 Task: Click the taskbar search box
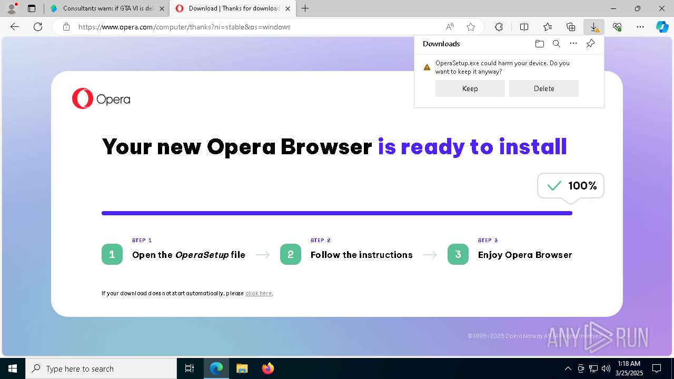point(101,368)
